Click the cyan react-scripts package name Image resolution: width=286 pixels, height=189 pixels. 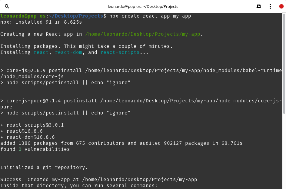point(120,52)
